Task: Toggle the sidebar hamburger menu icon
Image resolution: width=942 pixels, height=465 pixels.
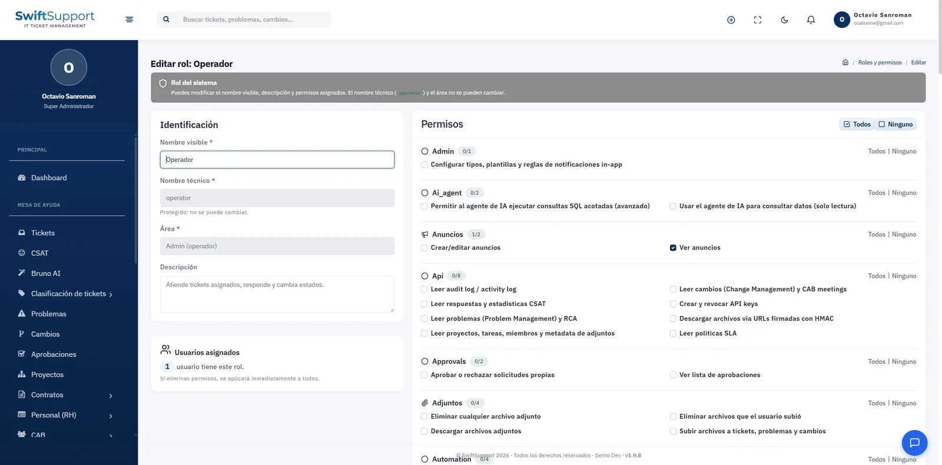Action: tap(129, 19)
